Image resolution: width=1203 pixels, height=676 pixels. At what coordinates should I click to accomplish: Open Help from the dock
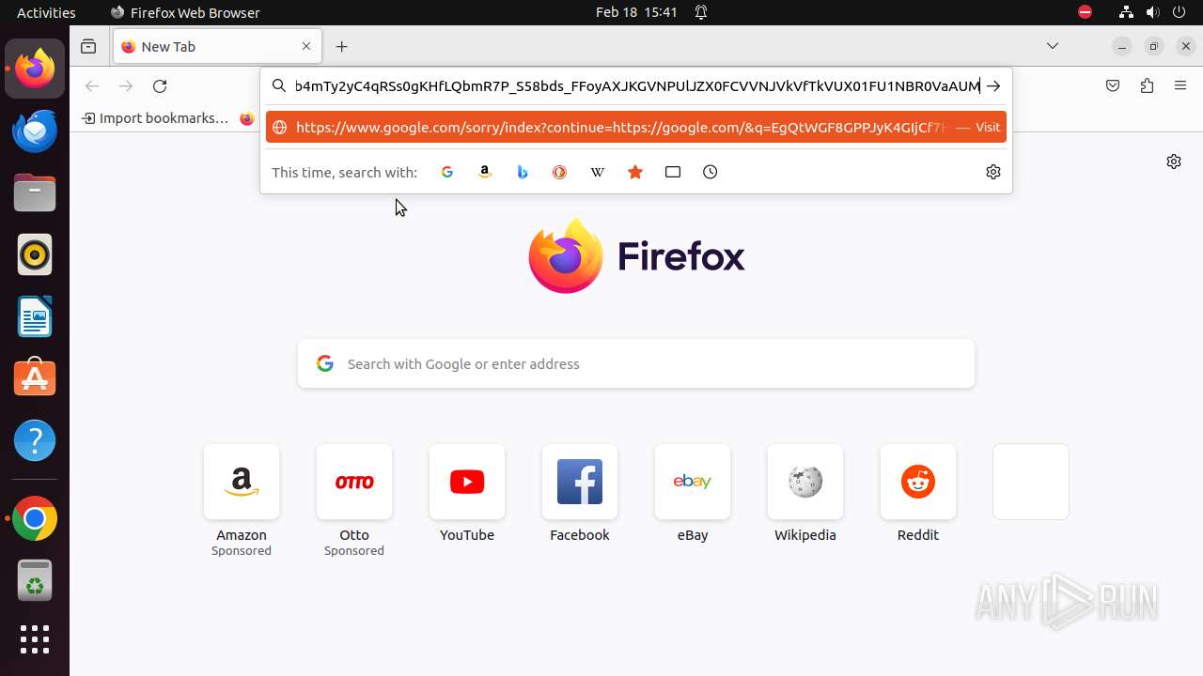pyautogui.click(x=35, y=440)
